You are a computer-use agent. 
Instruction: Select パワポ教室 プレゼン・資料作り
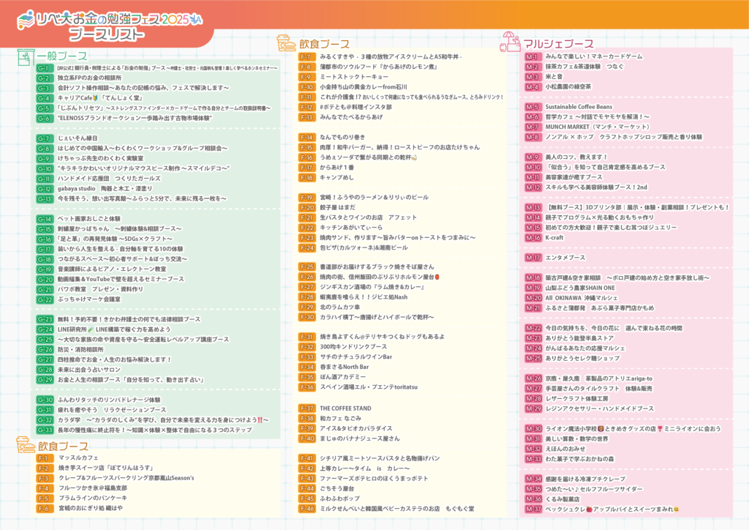pyautogui.click(x=90, y=289)
